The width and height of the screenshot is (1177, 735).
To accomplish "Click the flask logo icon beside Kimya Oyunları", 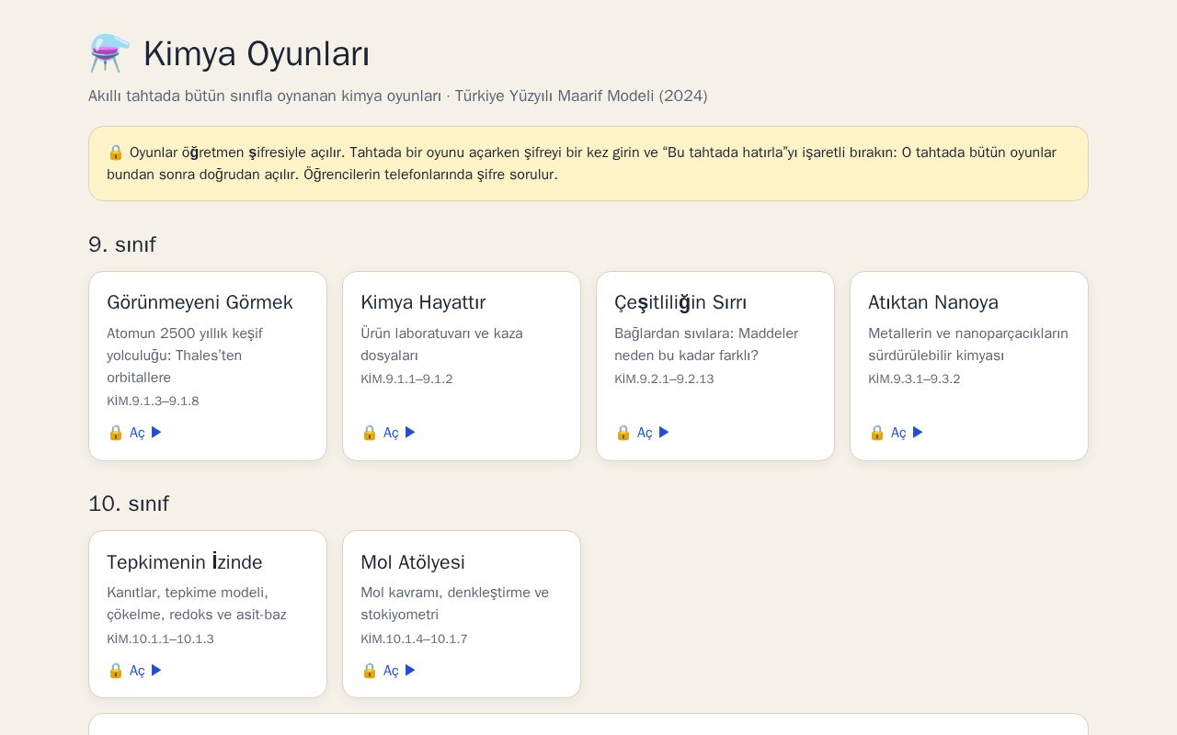I will point(109,53).
